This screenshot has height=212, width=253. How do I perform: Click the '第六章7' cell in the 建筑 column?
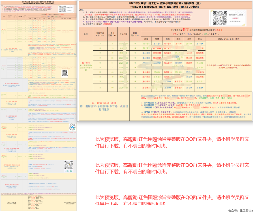coord(178,63)
